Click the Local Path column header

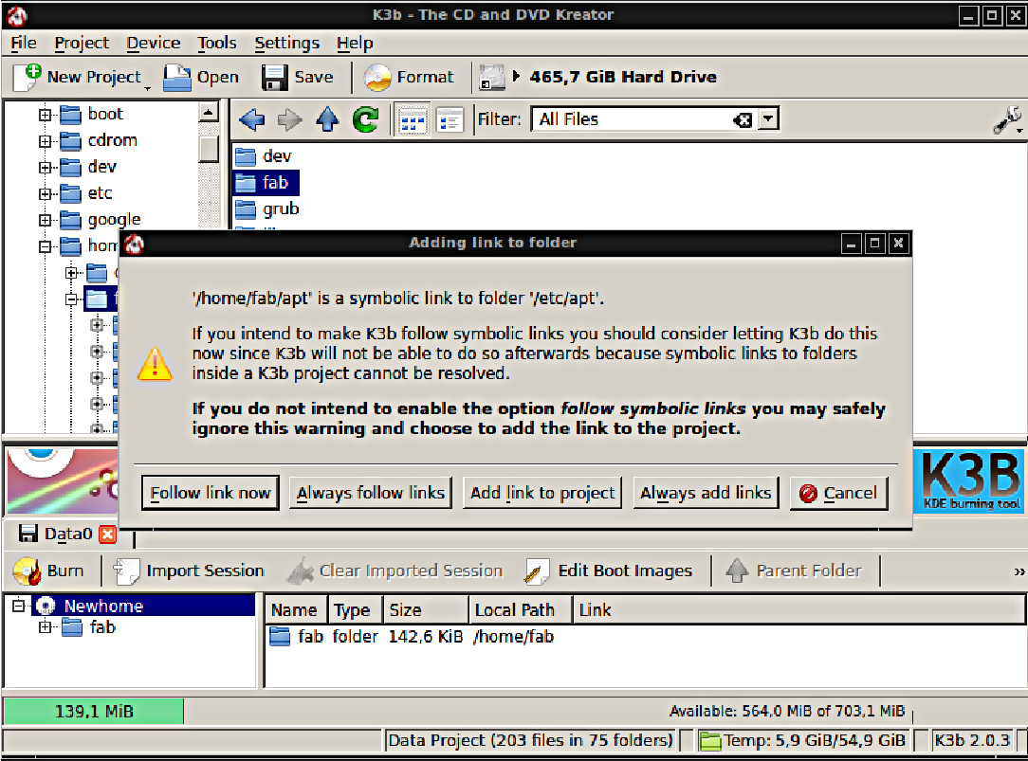point(522,610)
